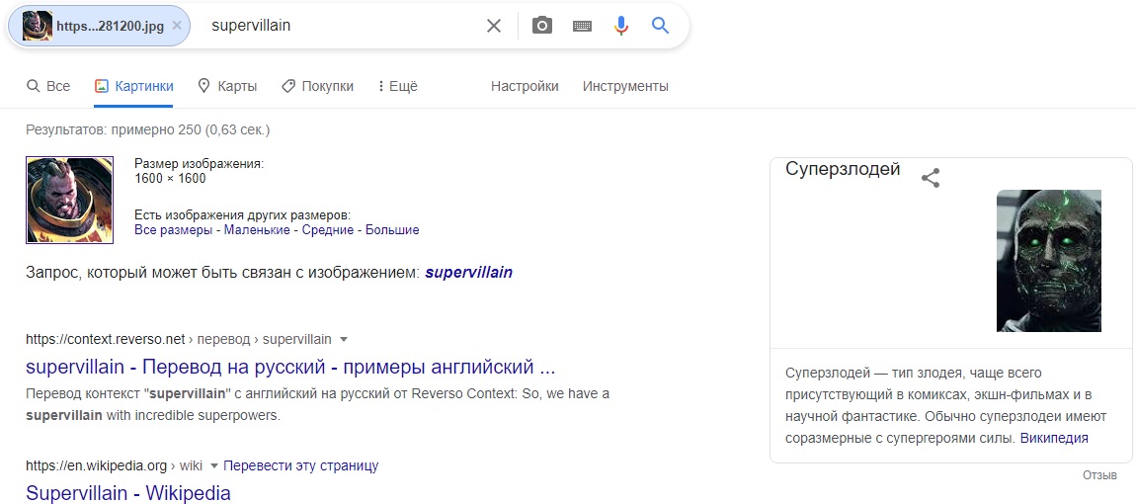Open the Ещё more menu

point(398,86)
